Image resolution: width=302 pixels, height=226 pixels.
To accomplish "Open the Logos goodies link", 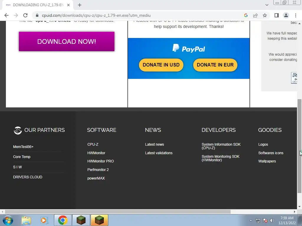I will 263,144.
